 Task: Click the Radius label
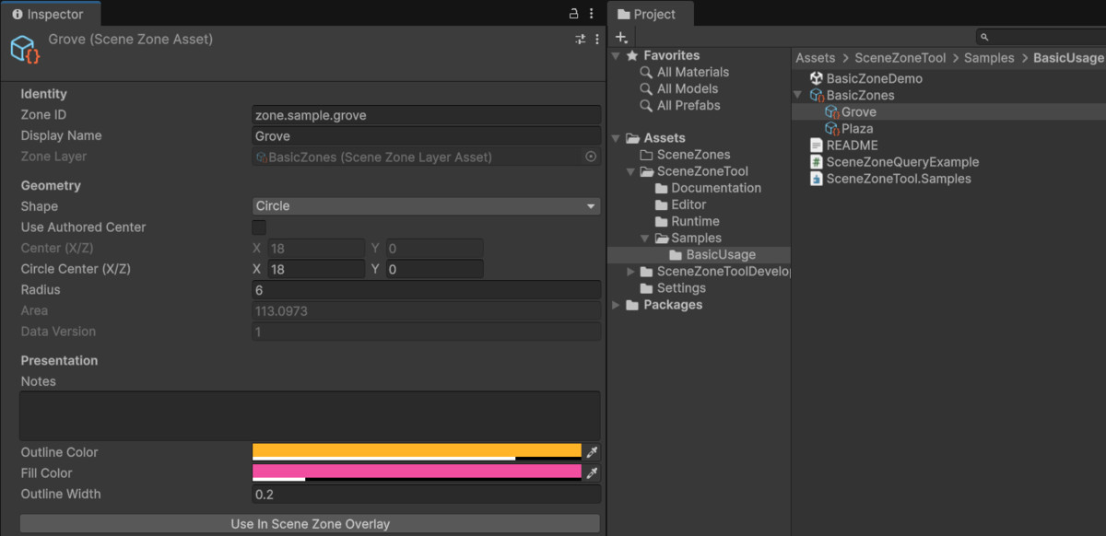point(41,290)
